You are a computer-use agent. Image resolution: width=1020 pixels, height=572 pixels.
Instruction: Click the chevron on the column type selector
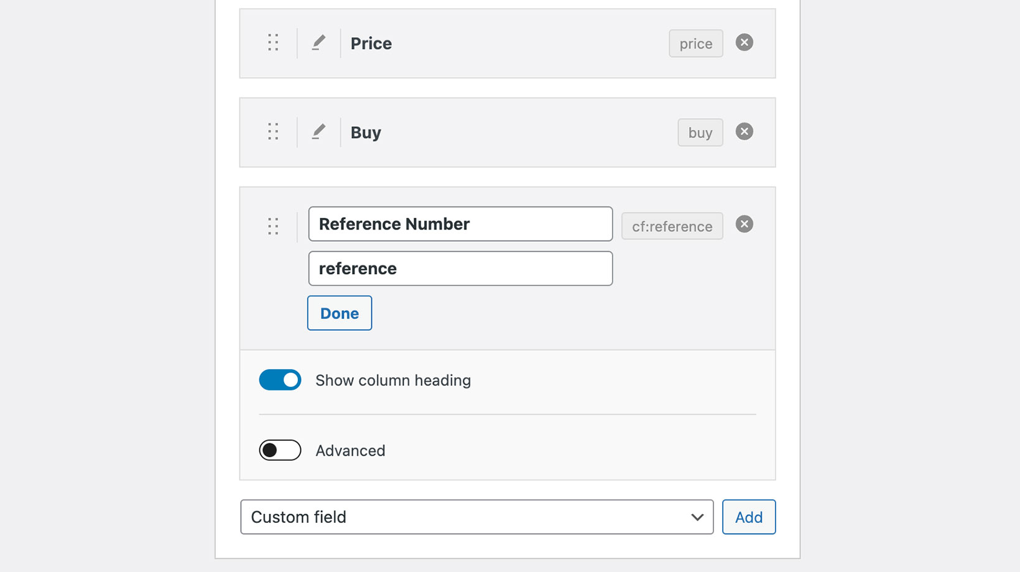pyautogui.click(x=696, y=517)
